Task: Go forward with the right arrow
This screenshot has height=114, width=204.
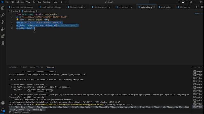Action: [66, 2]
